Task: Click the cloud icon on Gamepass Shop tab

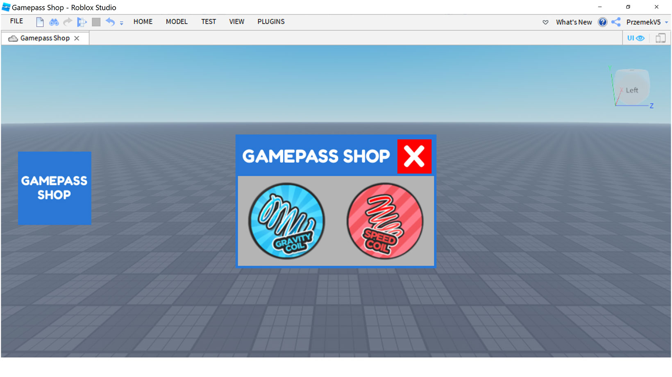Action: pyautogui.click(x=13, y=38)
